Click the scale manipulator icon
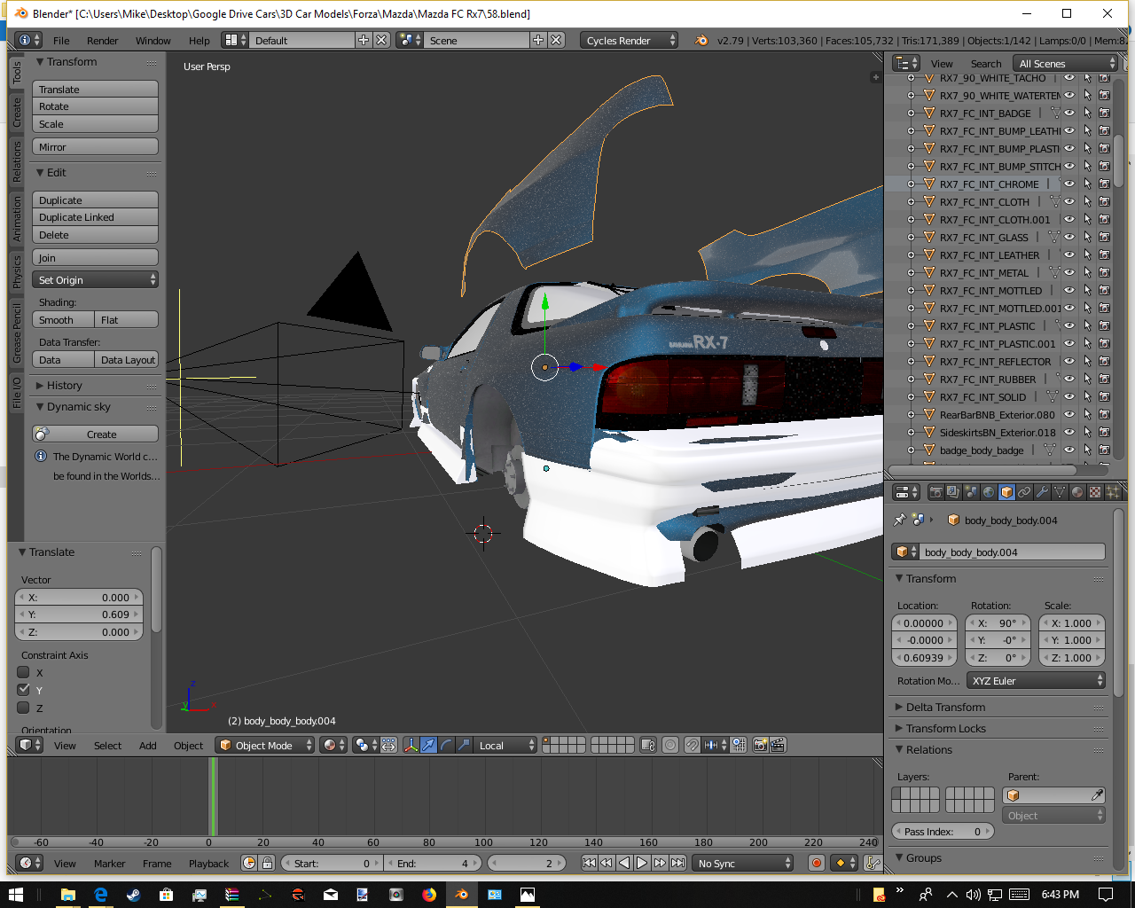Viewport: 1135px width, 908px height. coord(464,745)
